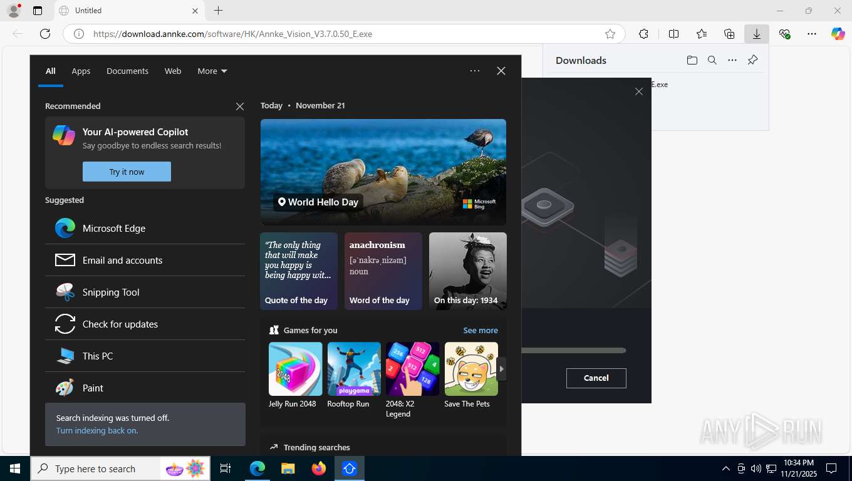
Task: Click the Type here to search box
Action: 120,468
